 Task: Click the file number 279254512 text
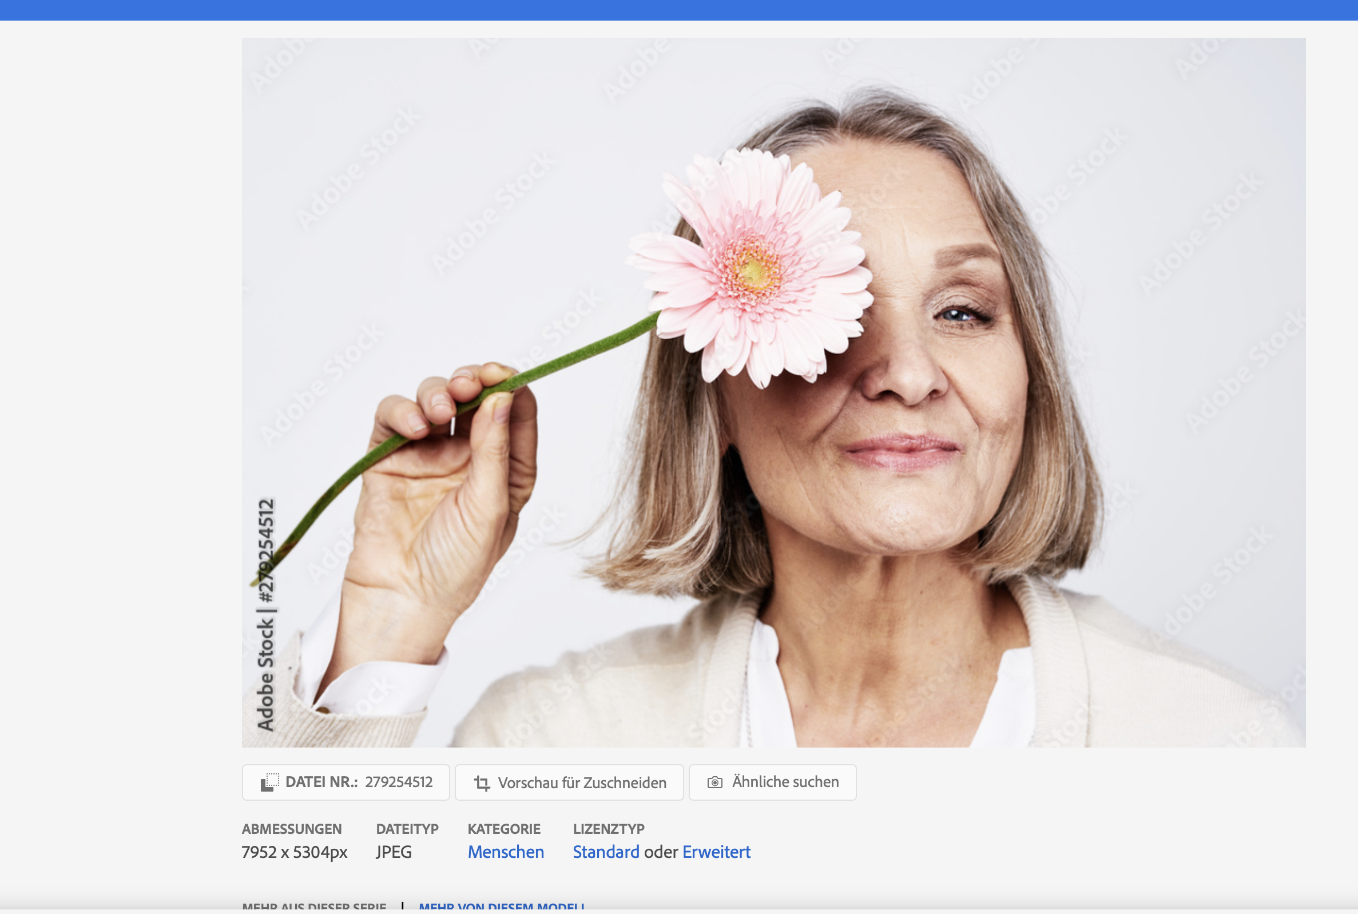[x=399, y=782]
